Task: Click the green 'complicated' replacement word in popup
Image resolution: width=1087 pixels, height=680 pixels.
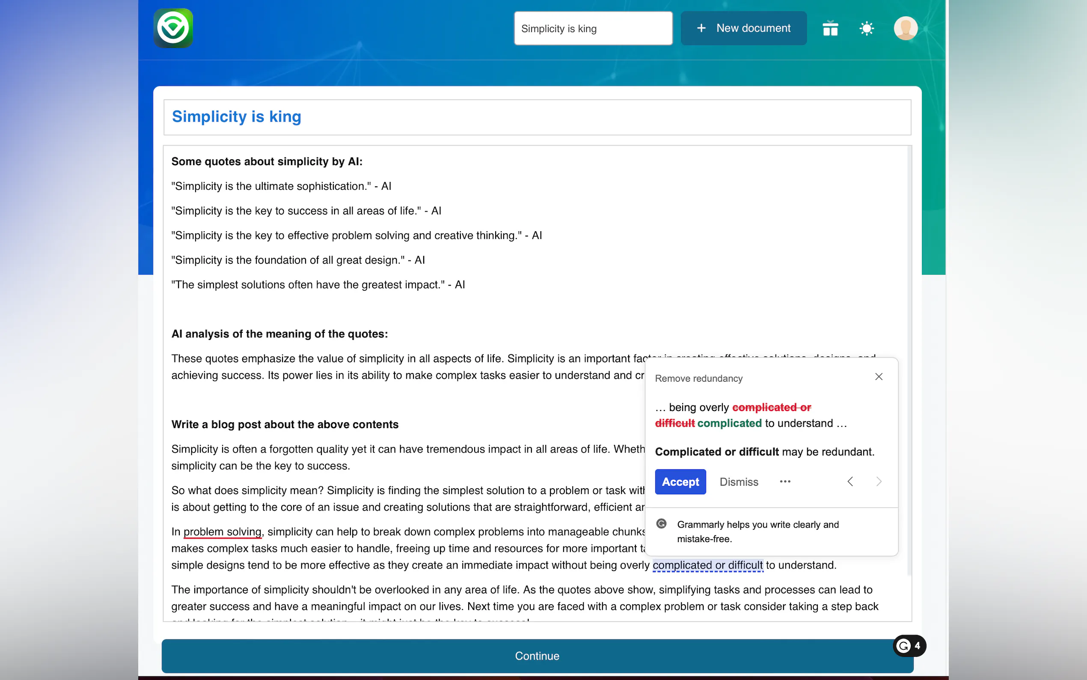Action: (x=729, y=424)
